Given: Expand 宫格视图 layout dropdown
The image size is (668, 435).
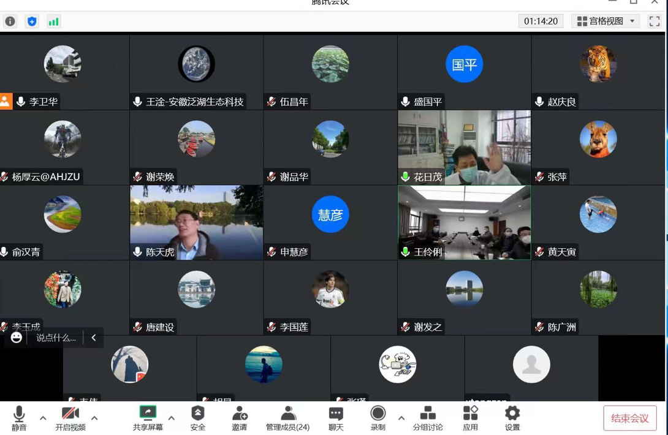Looking at the screenshot, I should point(605,21).
